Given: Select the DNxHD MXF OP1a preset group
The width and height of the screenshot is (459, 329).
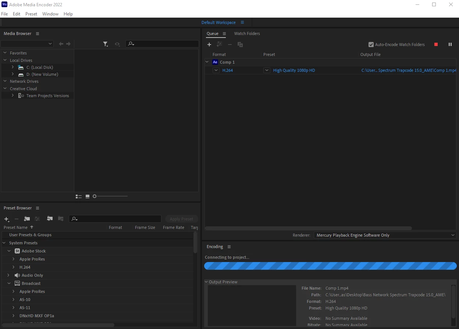Looking at the screenshot, I should [37, 316].
